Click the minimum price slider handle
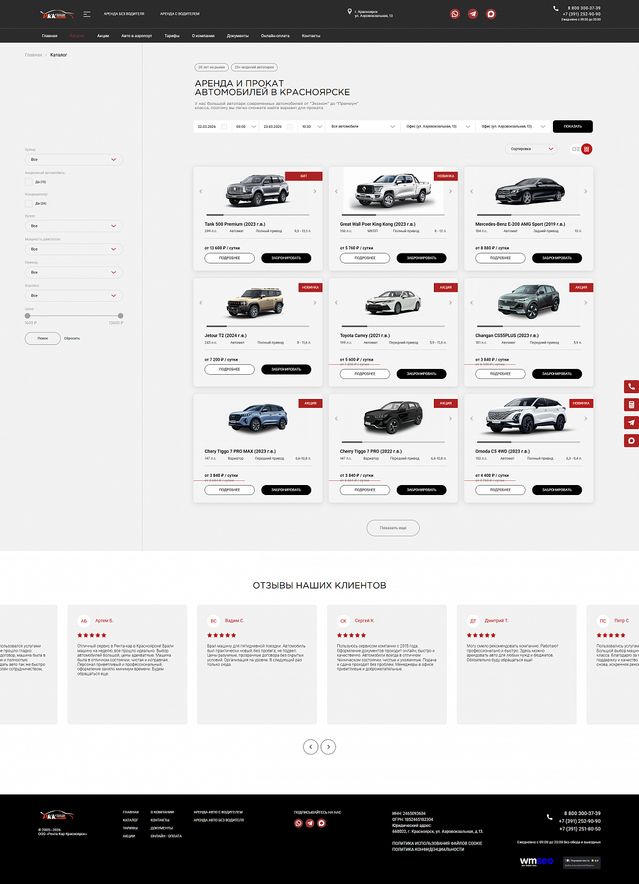 pos(27,316)
